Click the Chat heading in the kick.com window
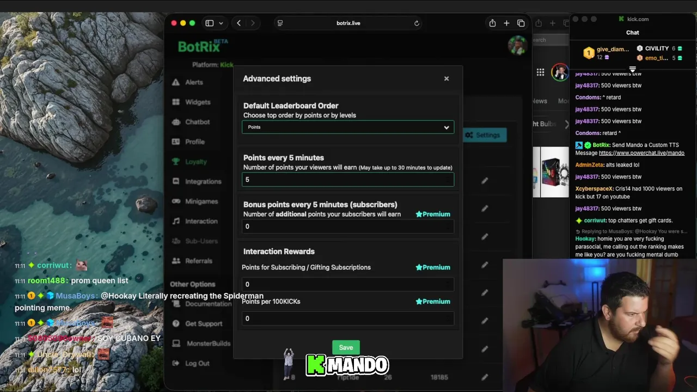Image resolution: width=697 pixels, height=392 pixels. pos(633,33)
